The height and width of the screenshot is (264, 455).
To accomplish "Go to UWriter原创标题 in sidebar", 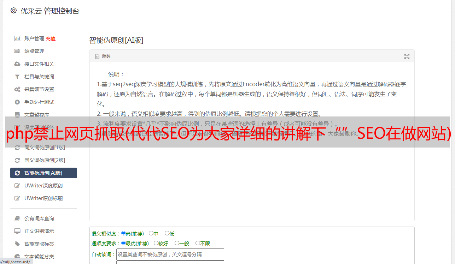I will pos(43,198).
